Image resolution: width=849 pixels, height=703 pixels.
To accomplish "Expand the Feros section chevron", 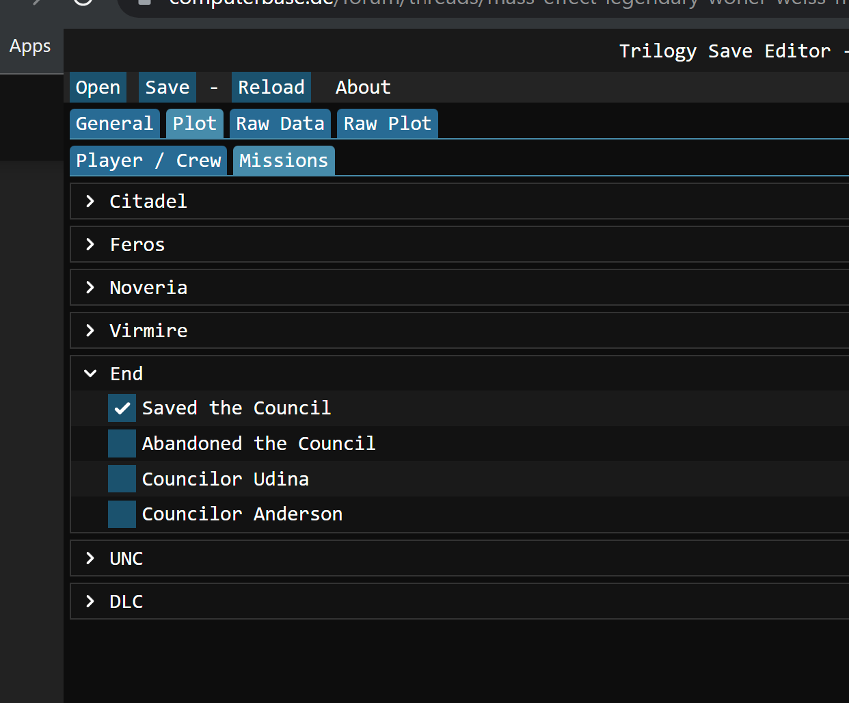I will click(90, 244).
